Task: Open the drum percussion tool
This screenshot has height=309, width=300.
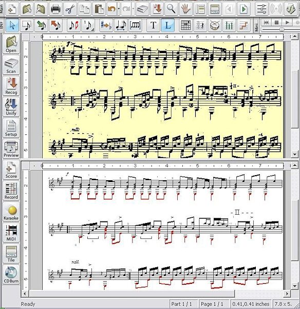Action: pyautogui.click(x=215, y=25)
